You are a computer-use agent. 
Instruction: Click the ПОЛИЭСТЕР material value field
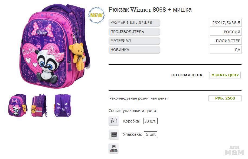click(x=226, y=41)
